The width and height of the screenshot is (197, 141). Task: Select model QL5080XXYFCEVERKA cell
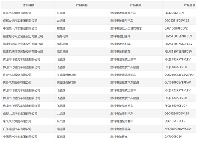pos(179,75)
